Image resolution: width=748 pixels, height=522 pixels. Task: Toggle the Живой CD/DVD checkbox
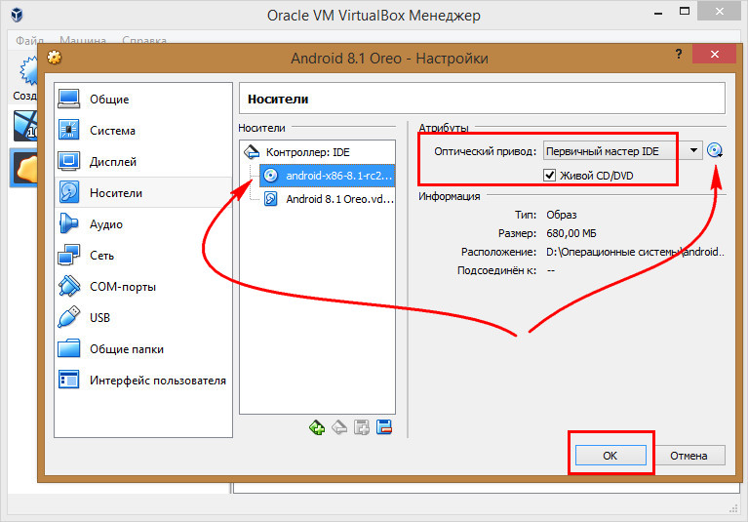(550, 175)
